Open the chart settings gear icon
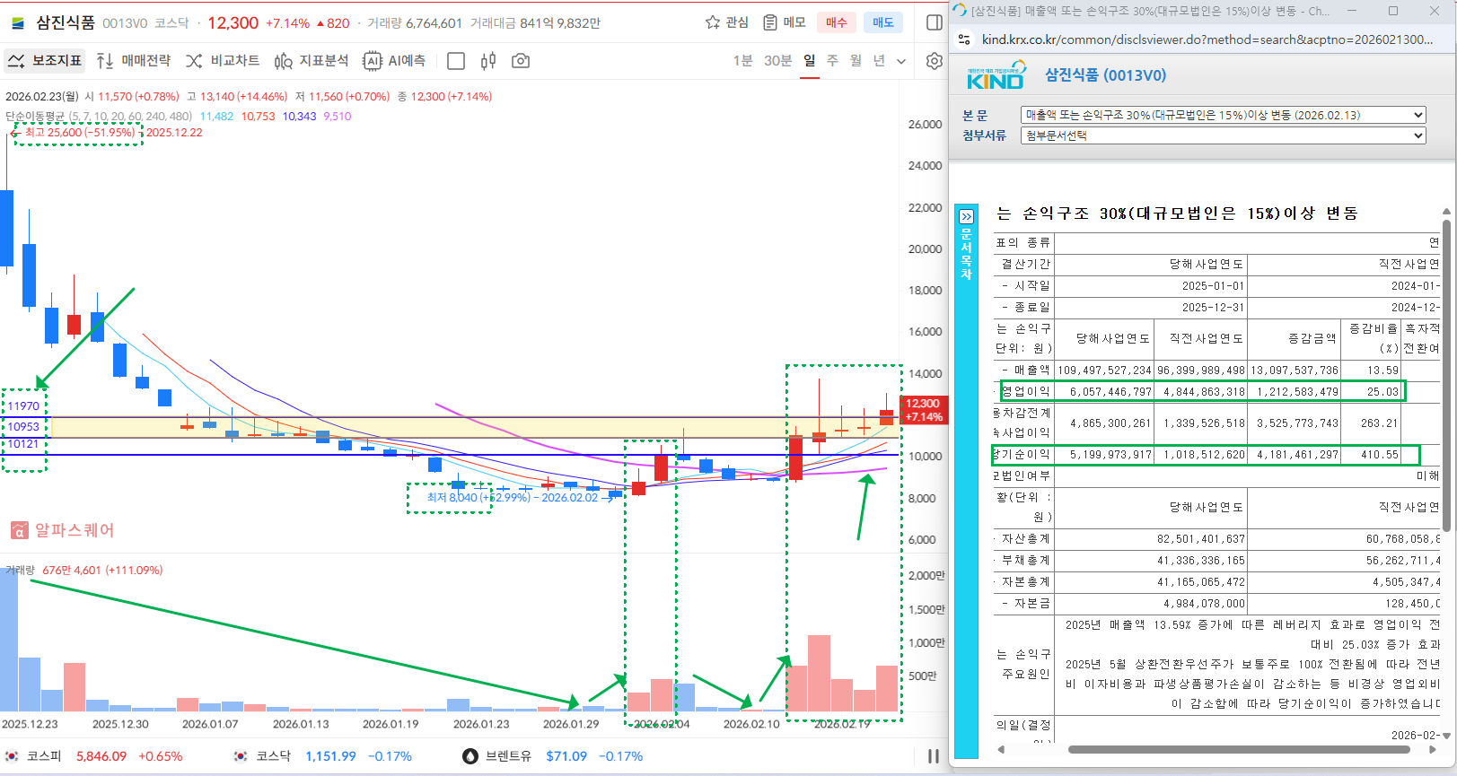 click(934, 61)
